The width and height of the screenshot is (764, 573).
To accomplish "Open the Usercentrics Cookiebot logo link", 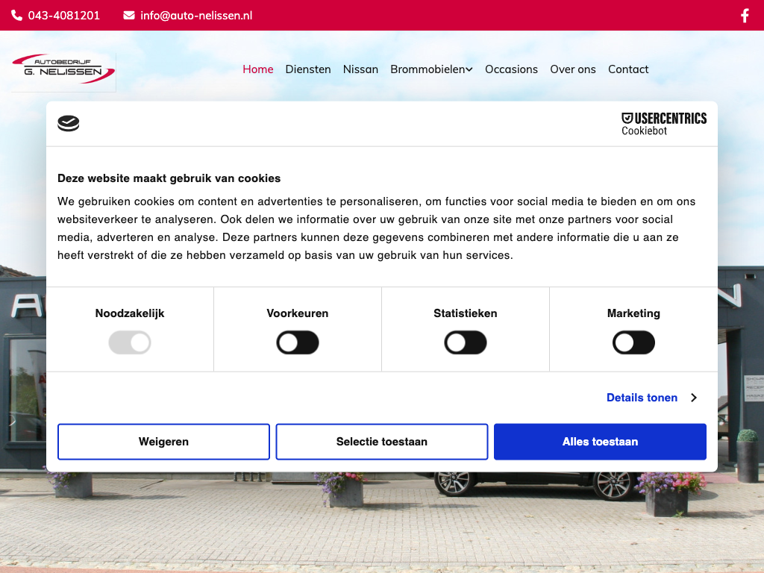I will tap(663, 124).
